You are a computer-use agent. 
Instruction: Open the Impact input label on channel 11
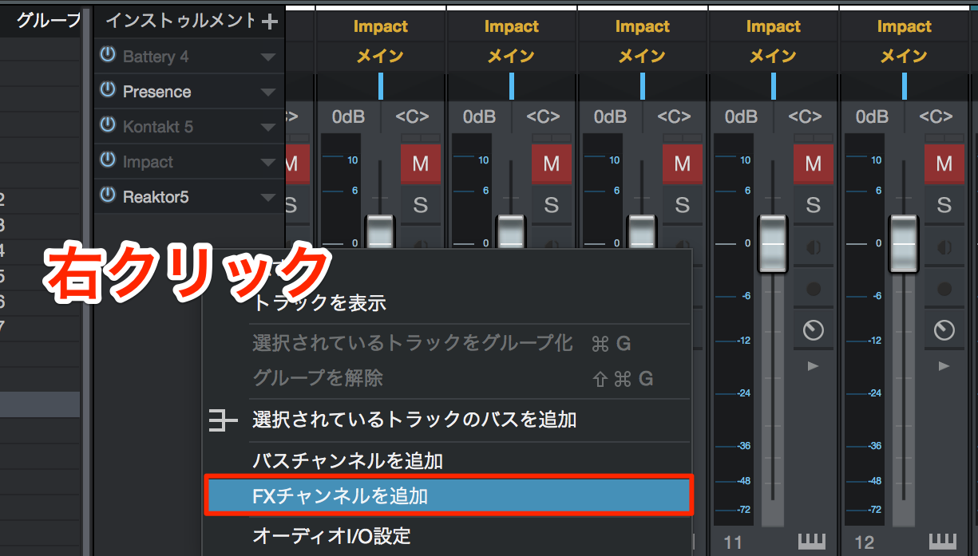click(x=773, y=26)
